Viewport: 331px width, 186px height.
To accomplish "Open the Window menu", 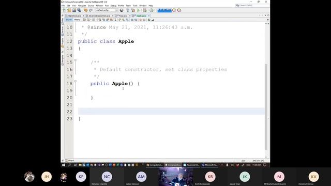I will pyautogui.click(x=143, y=6).
